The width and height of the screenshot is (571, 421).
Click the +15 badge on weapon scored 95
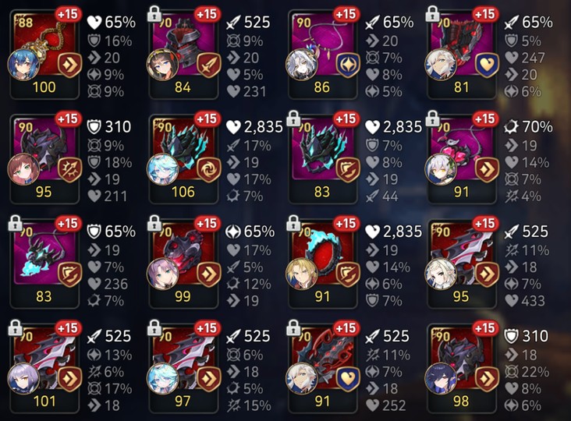tap(485, 224)
